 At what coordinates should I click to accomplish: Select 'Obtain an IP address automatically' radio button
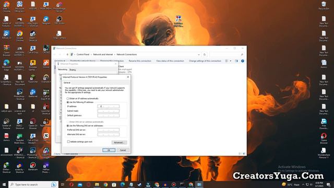point(68,99)
